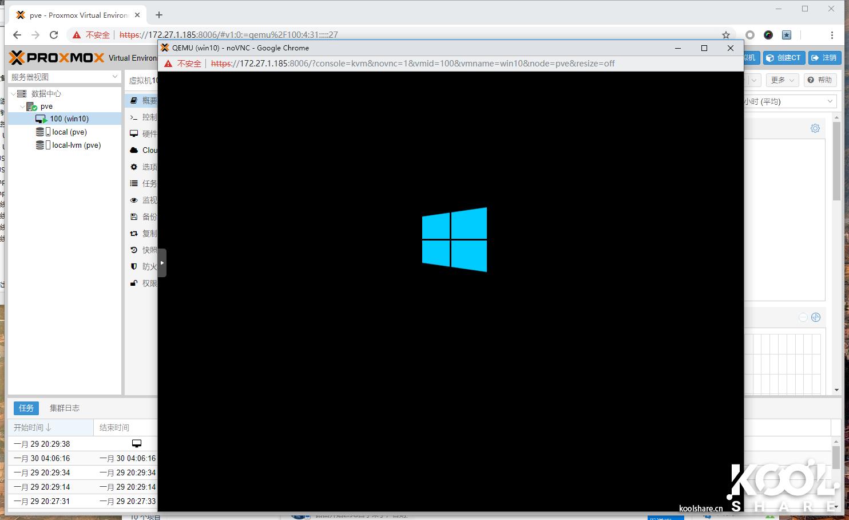
Task: Select the pve Proxmox browser tab
Action: 78,15
